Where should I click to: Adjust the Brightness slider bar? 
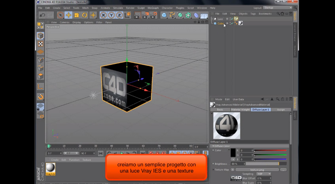click(266, 164)
